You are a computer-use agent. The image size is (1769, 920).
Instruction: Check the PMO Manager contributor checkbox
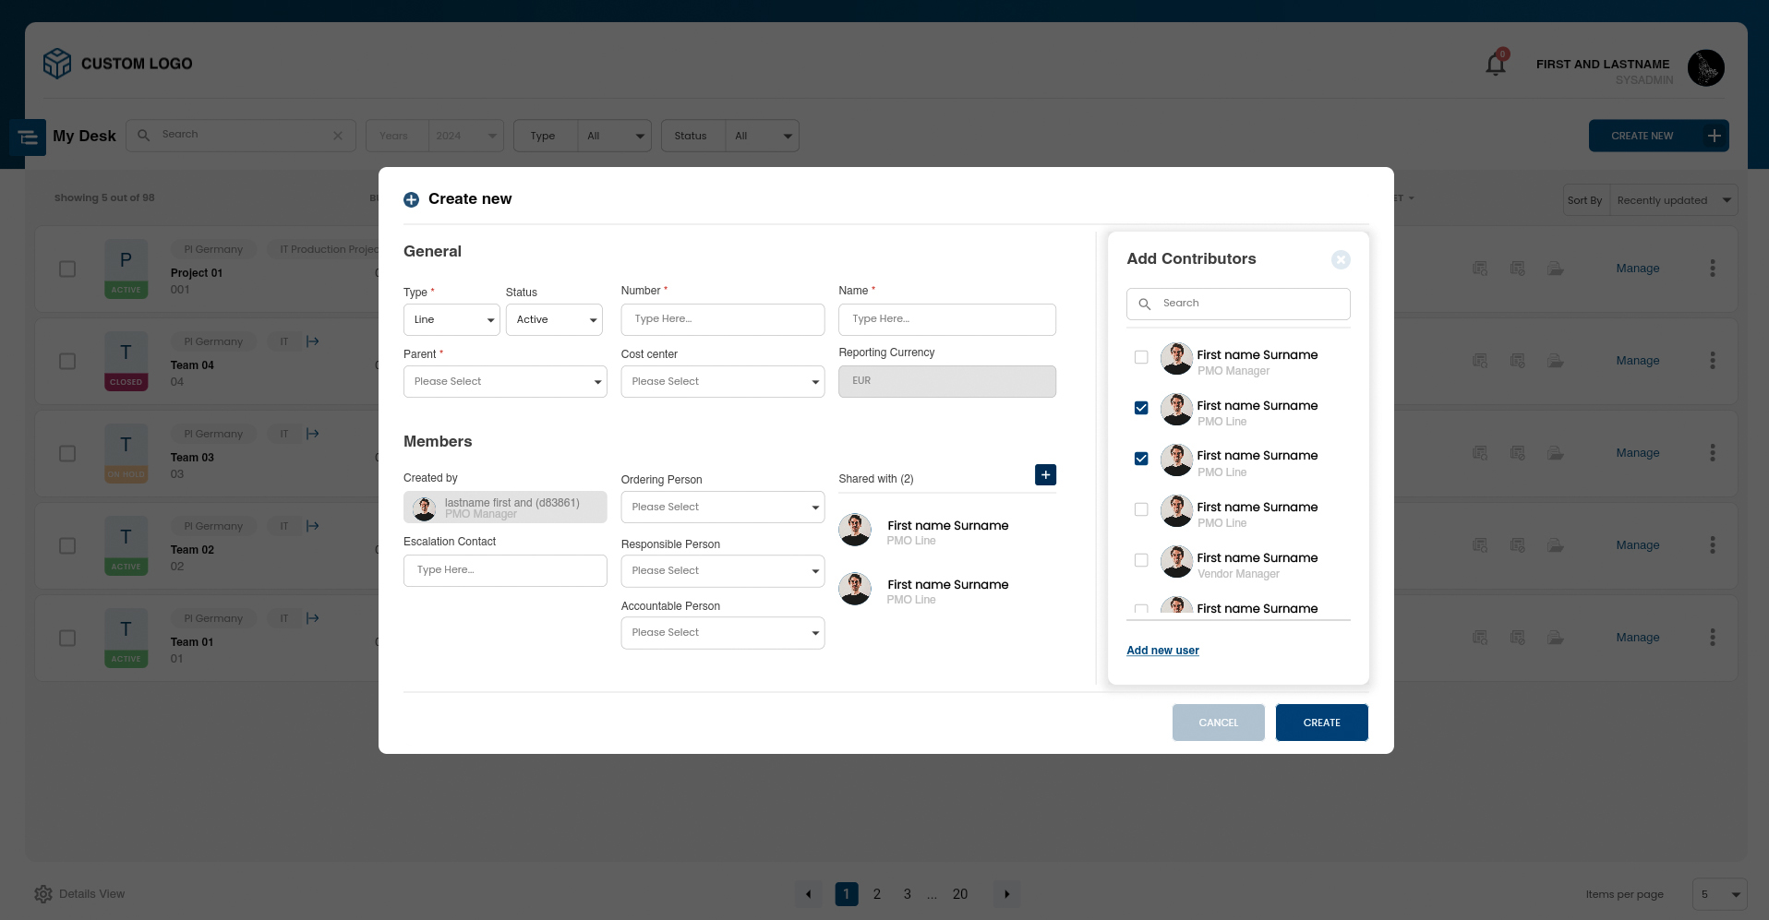pos(1141,357)
